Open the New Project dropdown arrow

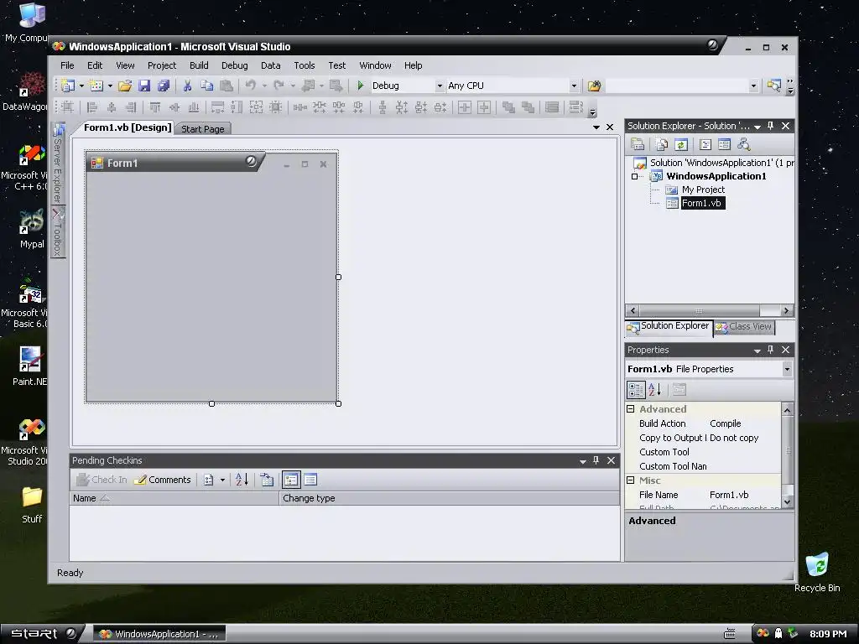81,86
